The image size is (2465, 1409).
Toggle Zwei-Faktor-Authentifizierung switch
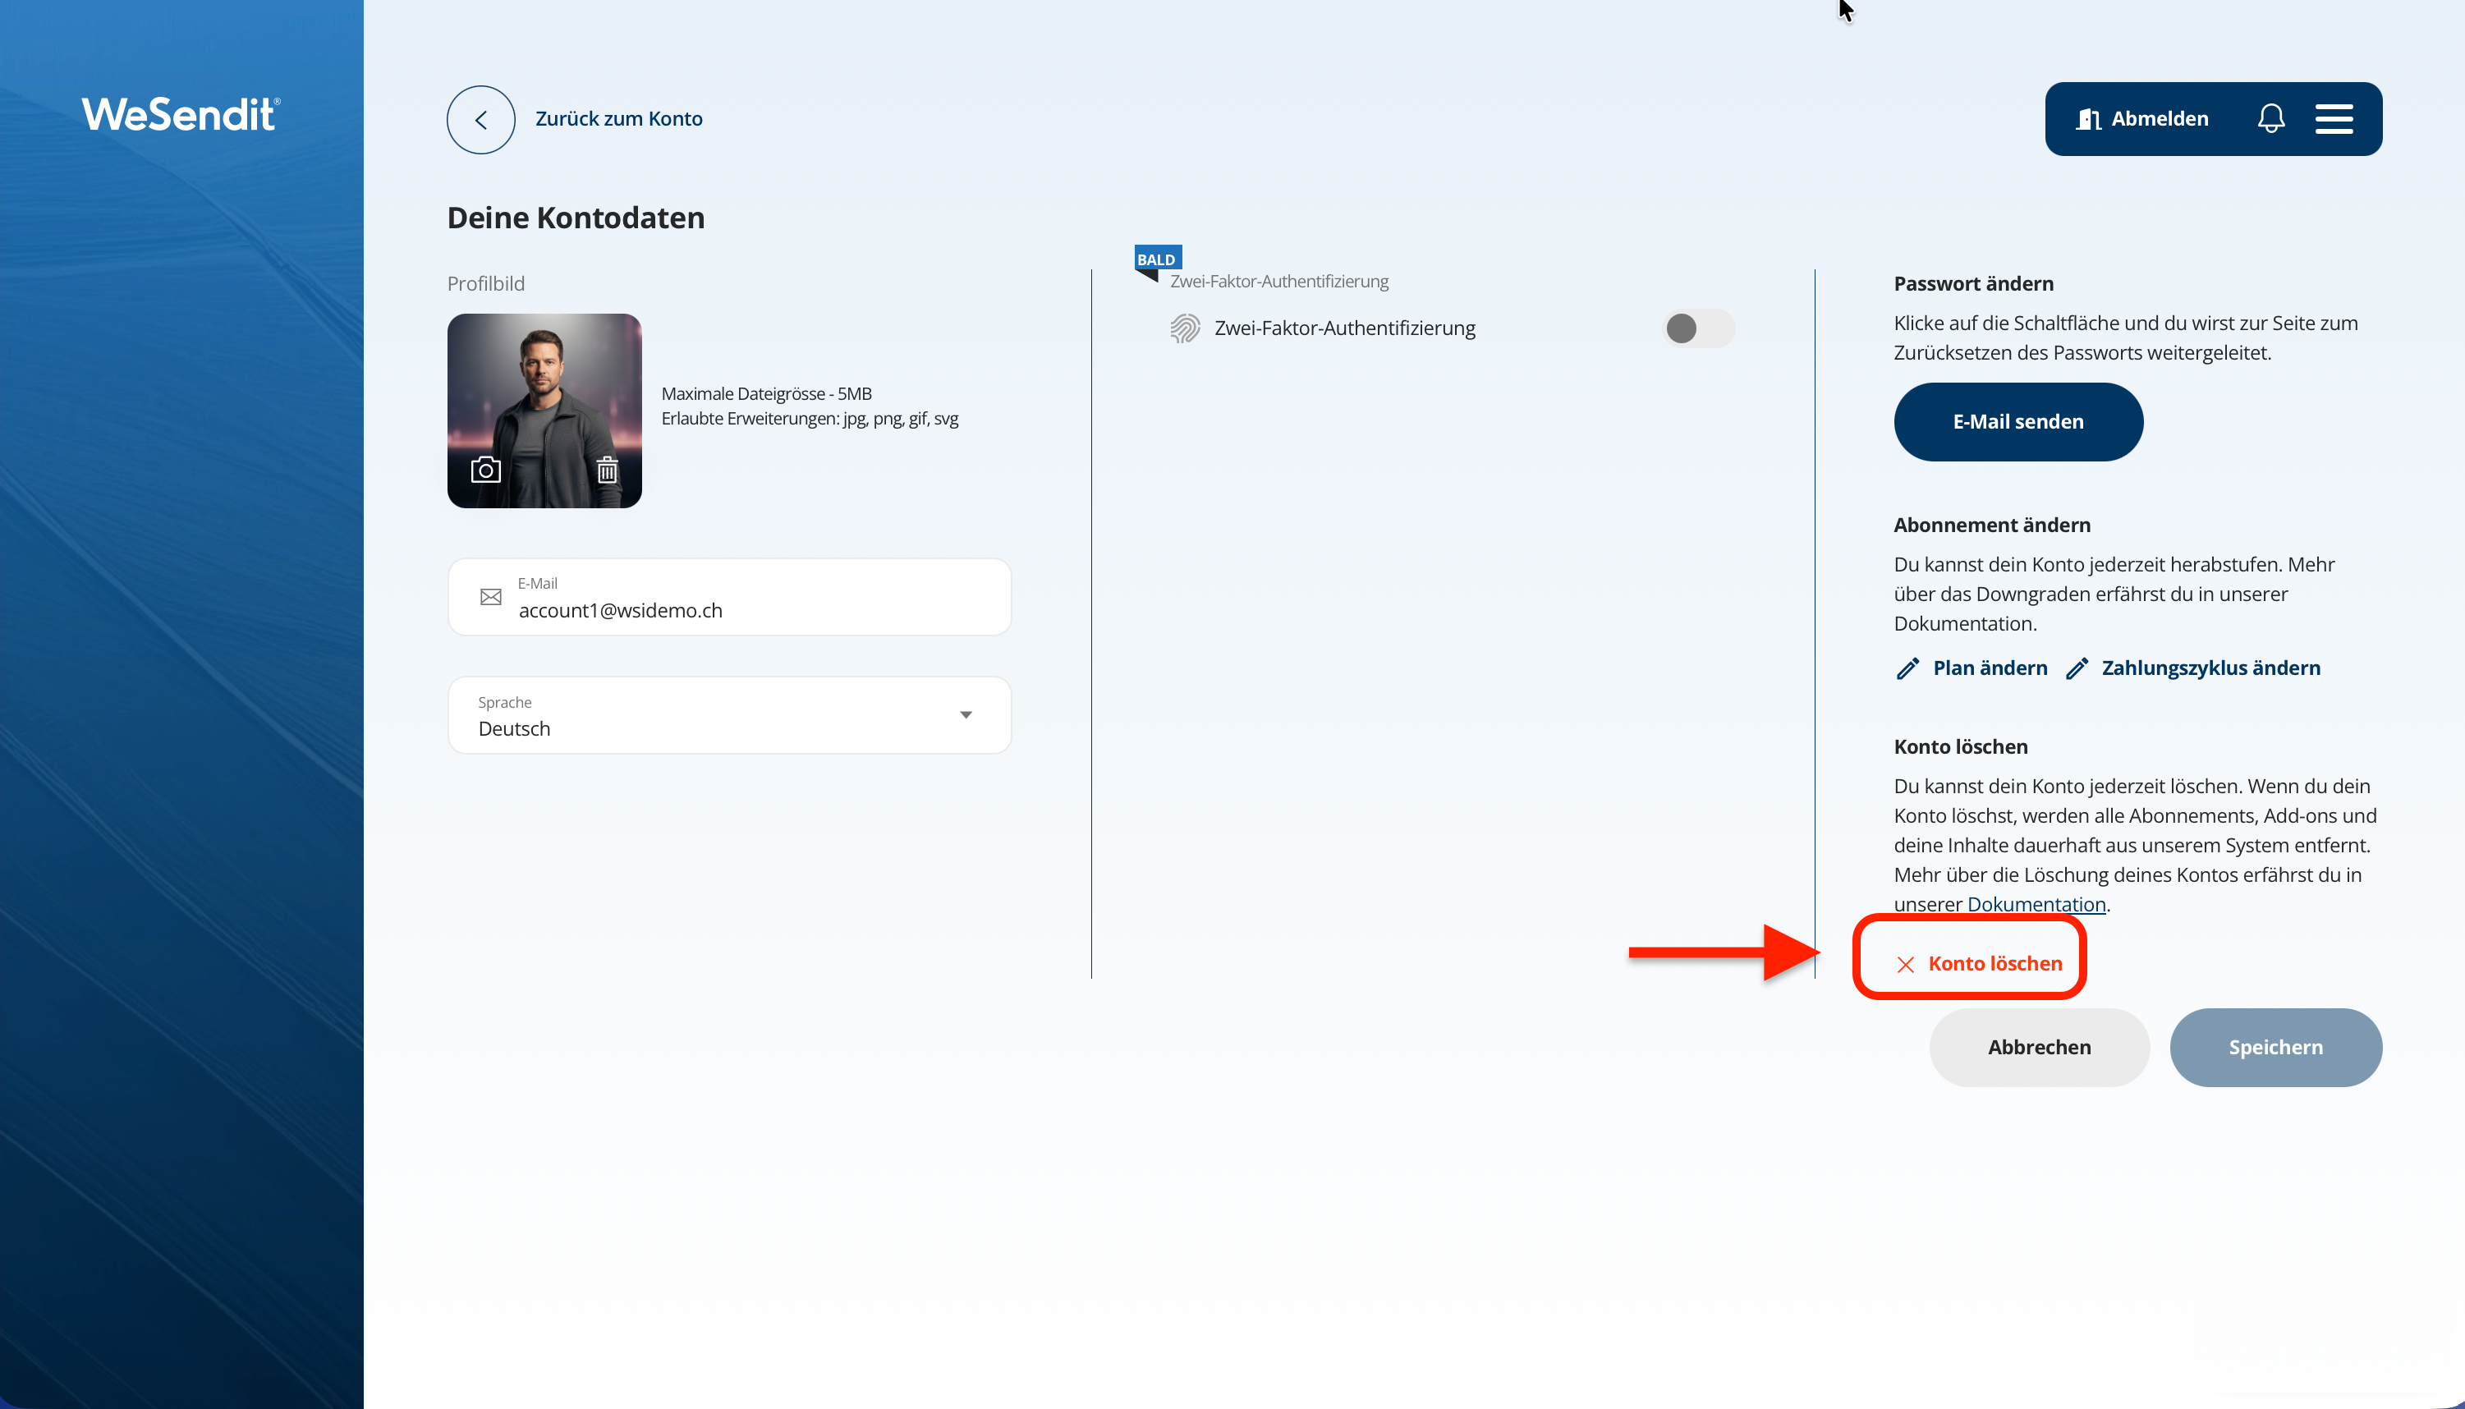pyautogui.click(x=1697, y=328)
